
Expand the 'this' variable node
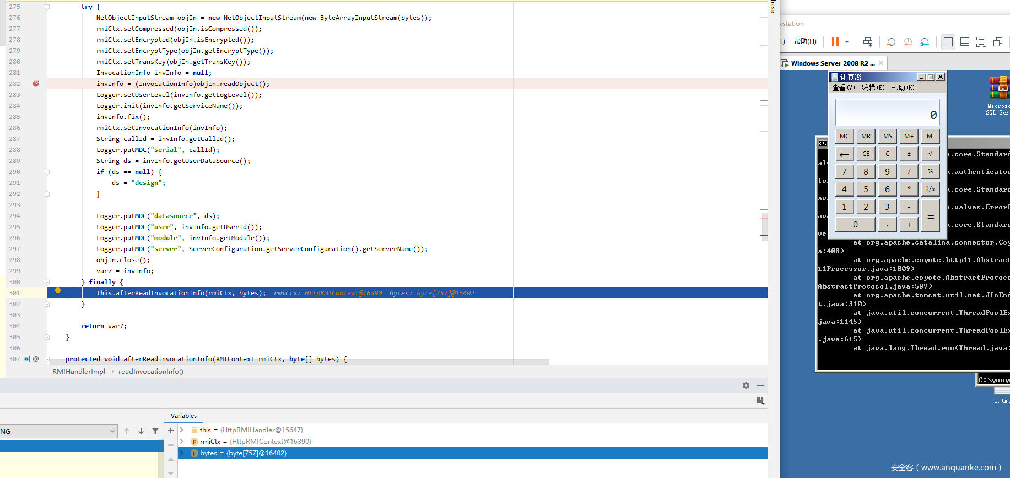click(x=182, y=430)
